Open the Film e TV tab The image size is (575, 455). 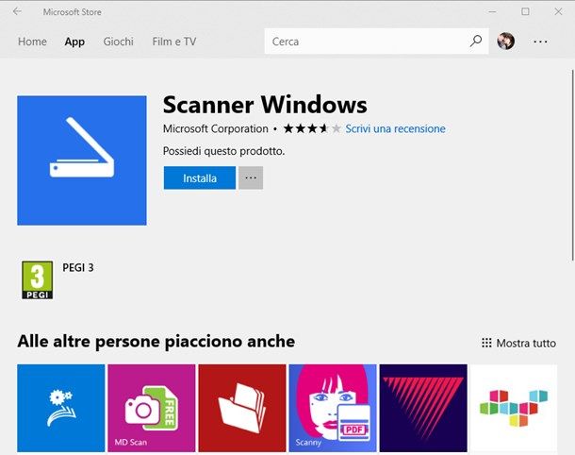pyautogui.click(x=174, y=42)
